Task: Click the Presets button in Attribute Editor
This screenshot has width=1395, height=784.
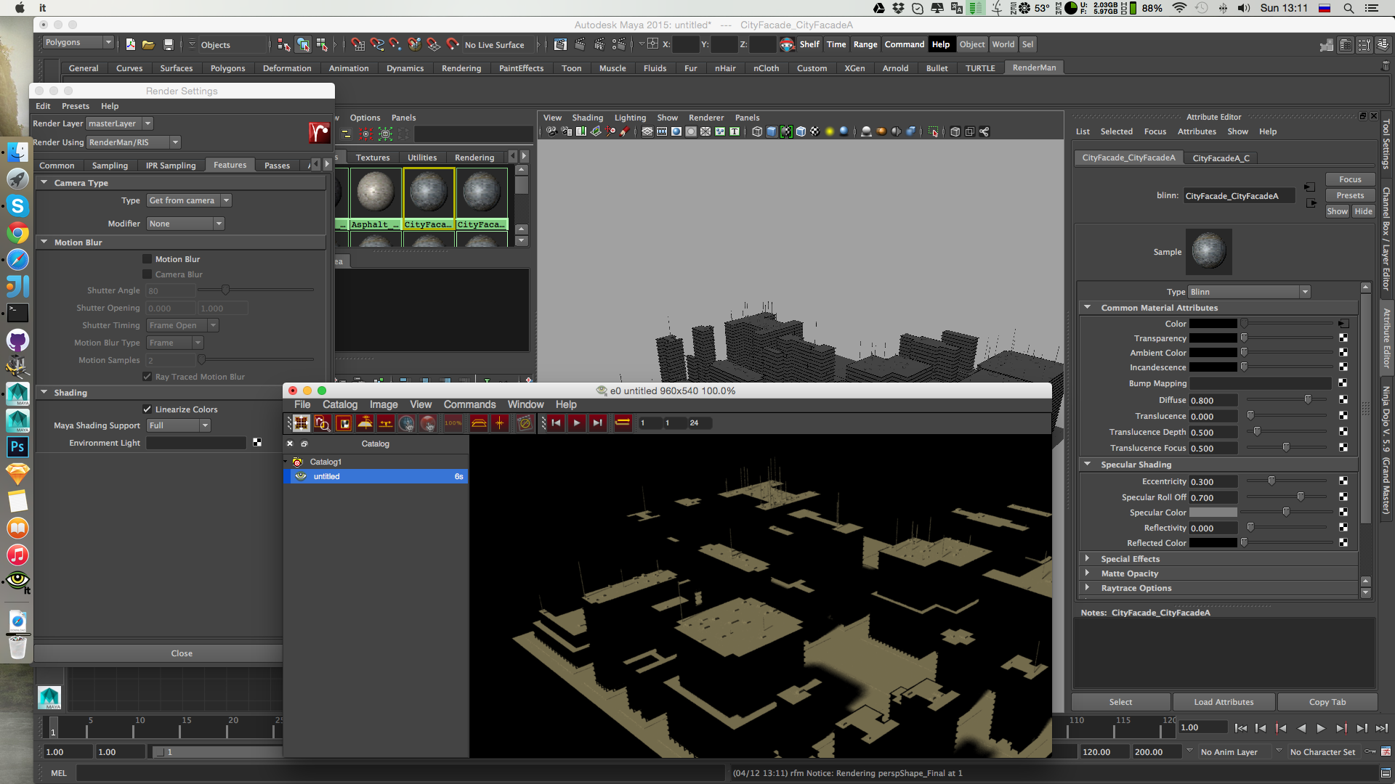Action: click(x=1350, y=195)
